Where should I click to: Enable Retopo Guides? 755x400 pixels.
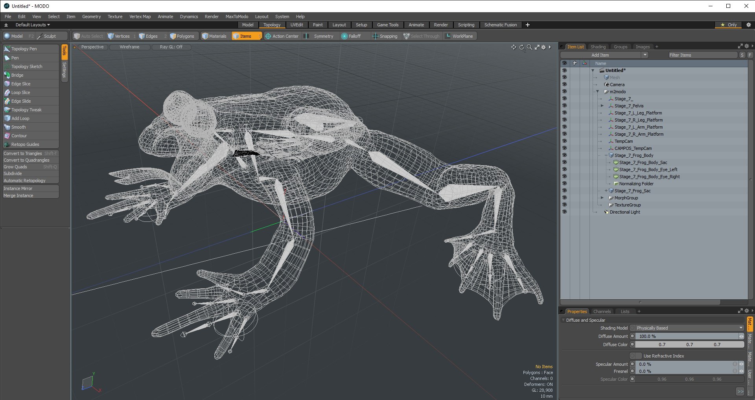31,144
